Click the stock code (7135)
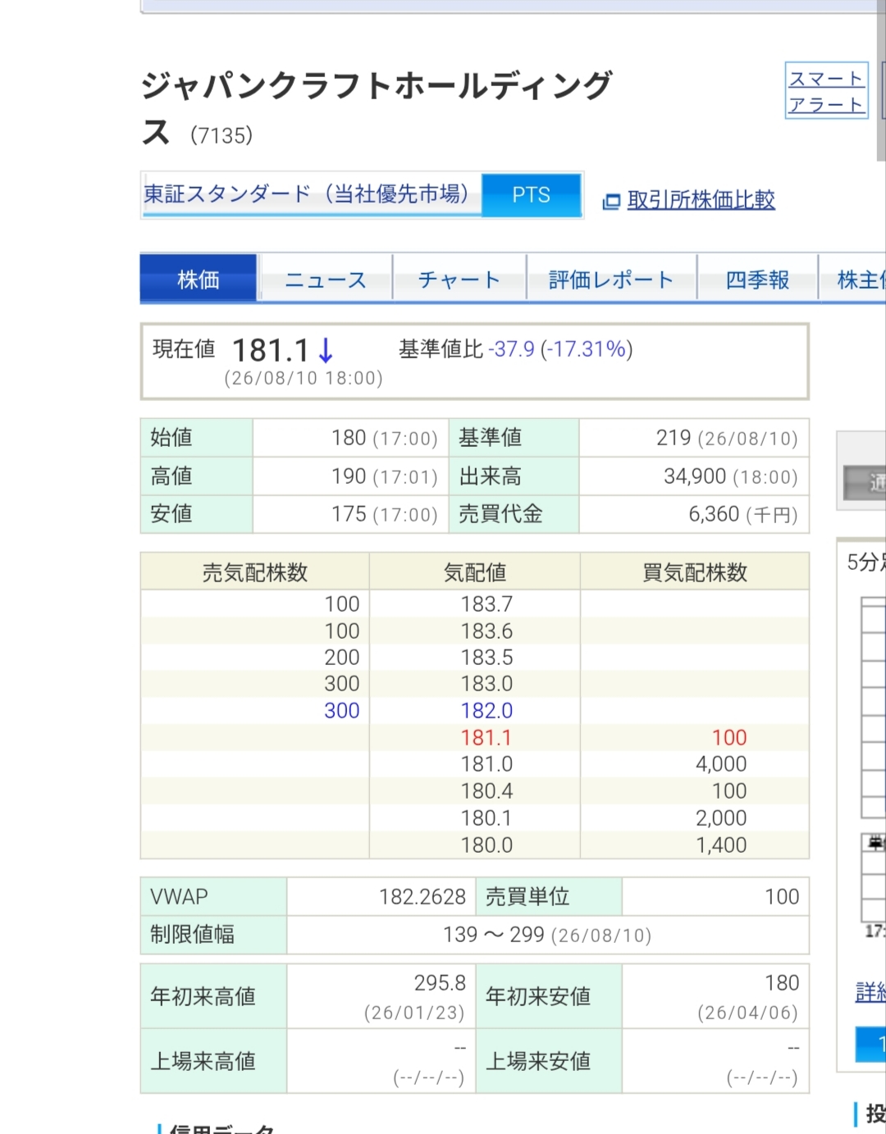 pos(221,135)
